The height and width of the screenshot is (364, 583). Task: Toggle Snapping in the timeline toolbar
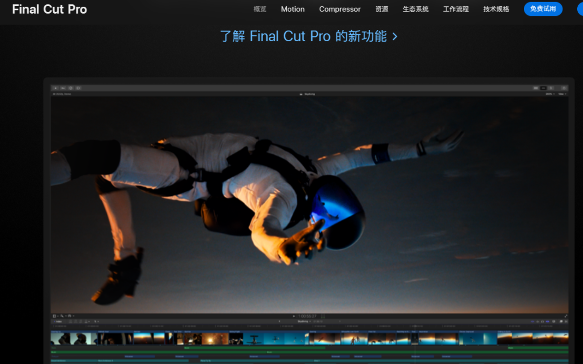pyautogui.click(x=547, y=321)
